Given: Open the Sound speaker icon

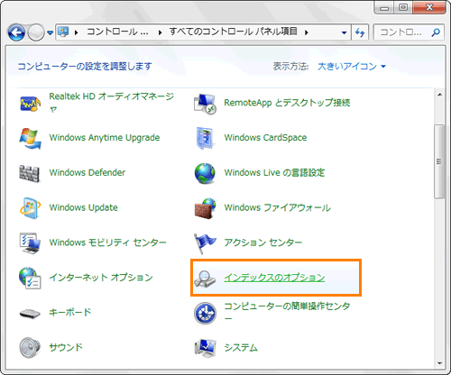Looking at the screenshot, I should [30, 348].
